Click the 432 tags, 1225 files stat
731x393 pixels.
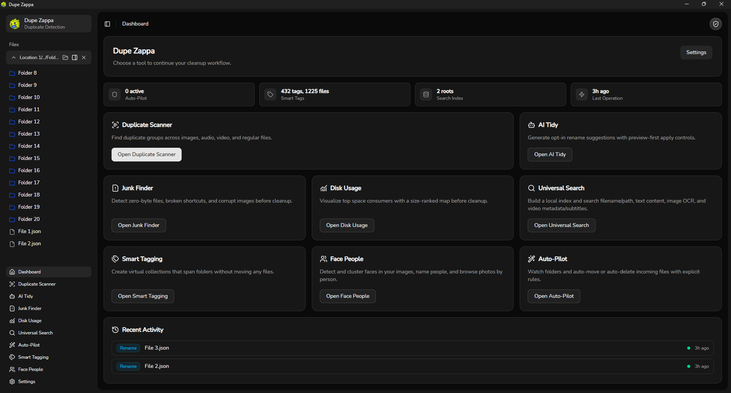[x=335, y=94]
